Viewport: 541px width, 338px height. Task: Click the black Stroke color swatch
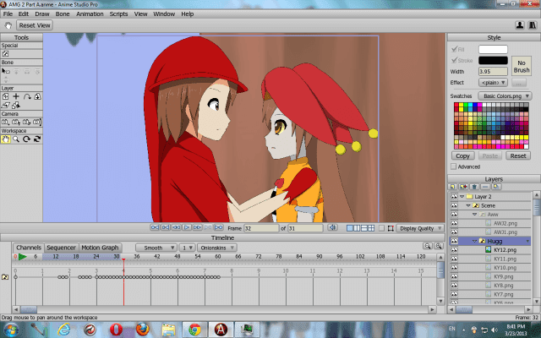click(x=493, y=60)
